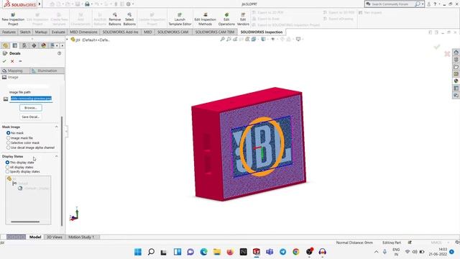Viewport: 460px width, 259px height.
Task: Switch to Features tab
Action: 9,32
